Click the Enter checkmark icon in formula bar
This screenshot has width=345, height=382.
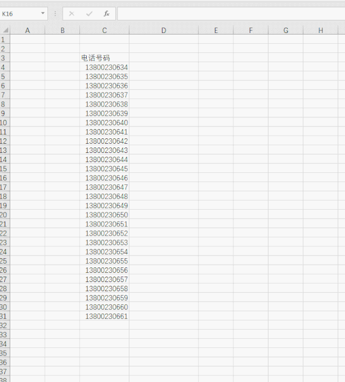coord(89,14)
